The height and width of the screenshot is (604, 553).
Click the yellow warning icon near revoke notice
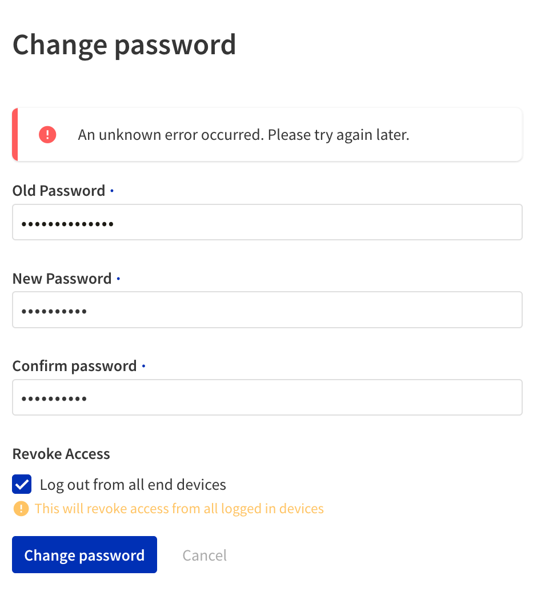point(21,508)
